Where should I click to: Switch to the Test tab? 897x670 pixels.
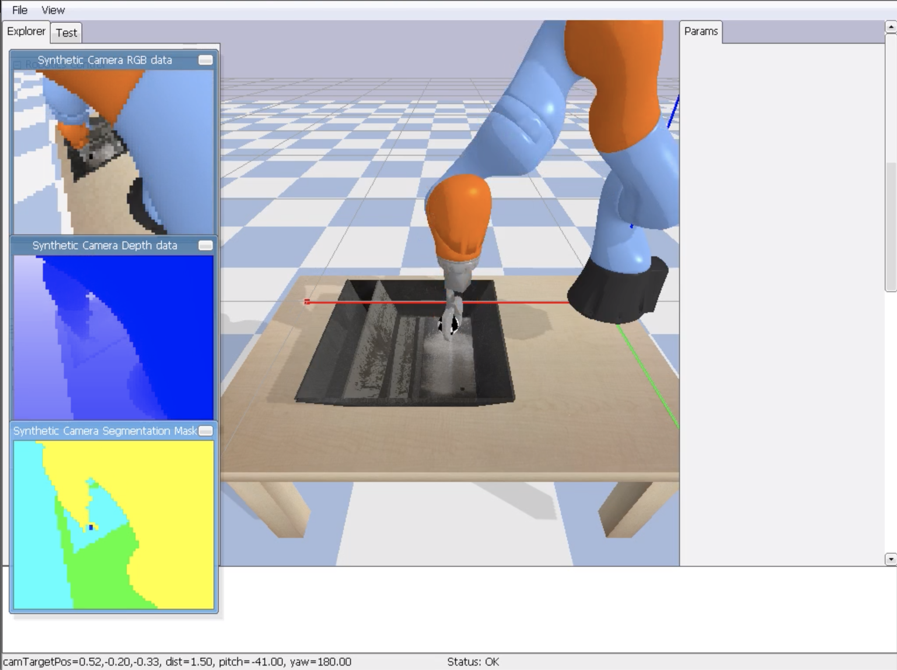66,33
